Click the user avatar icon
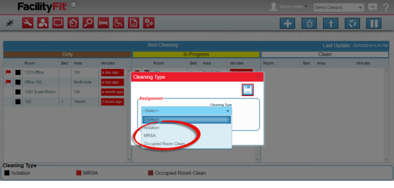The height and width of the screenshot is (188, 394). (273, 7)
